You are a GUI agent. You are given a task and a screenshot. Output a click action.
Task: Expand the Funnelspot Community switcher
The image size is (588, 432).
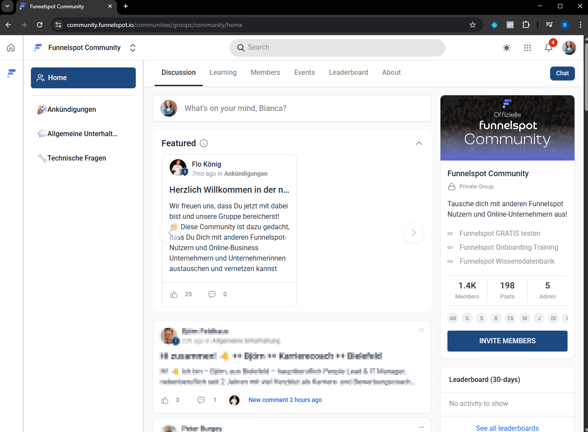tap(133, 48)
